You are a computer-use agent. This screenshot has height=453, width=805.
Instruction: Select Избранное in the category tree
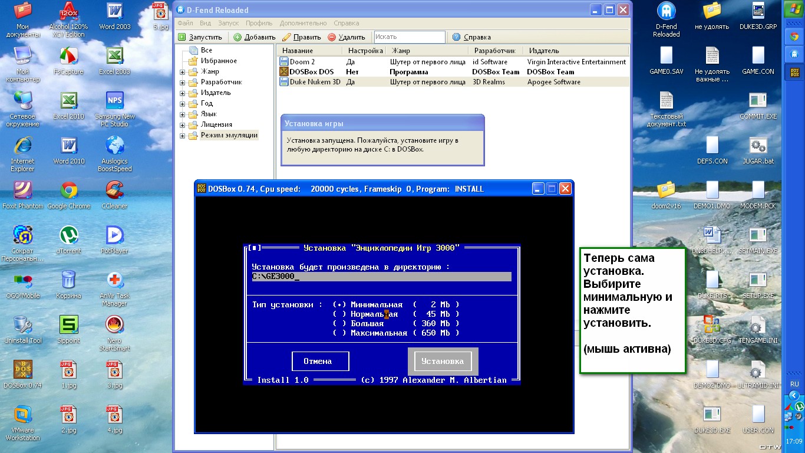tap(219, 61)
